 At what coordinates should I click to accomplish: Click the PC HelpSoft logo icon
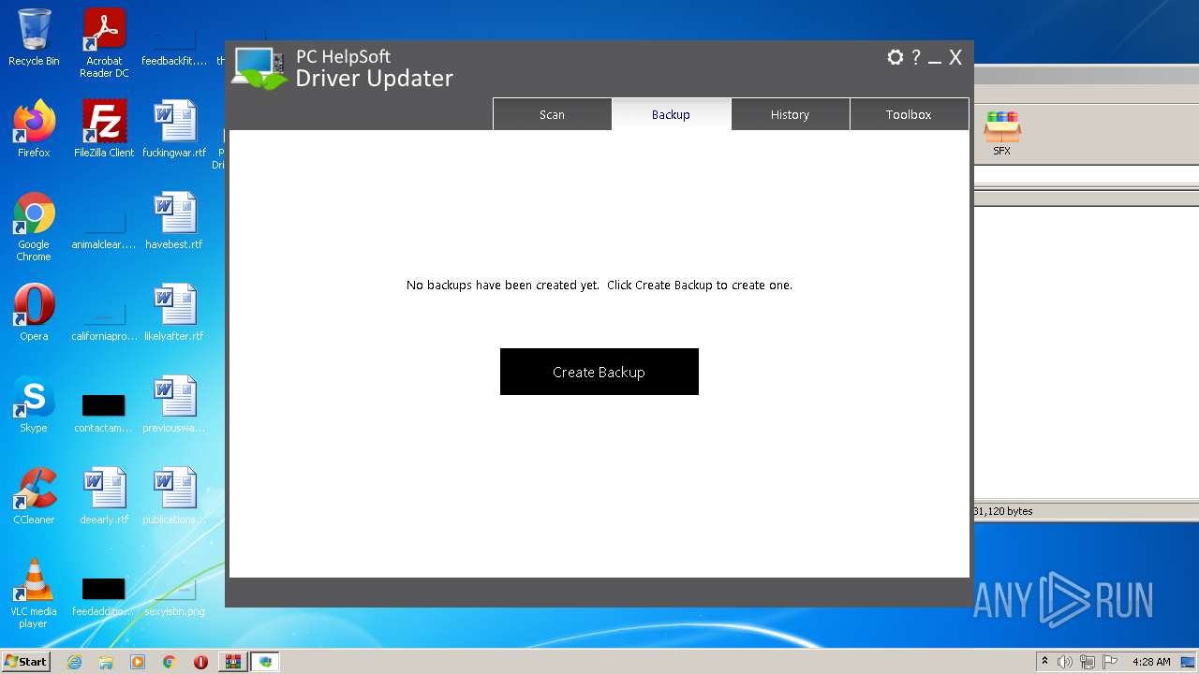point(260,68)
